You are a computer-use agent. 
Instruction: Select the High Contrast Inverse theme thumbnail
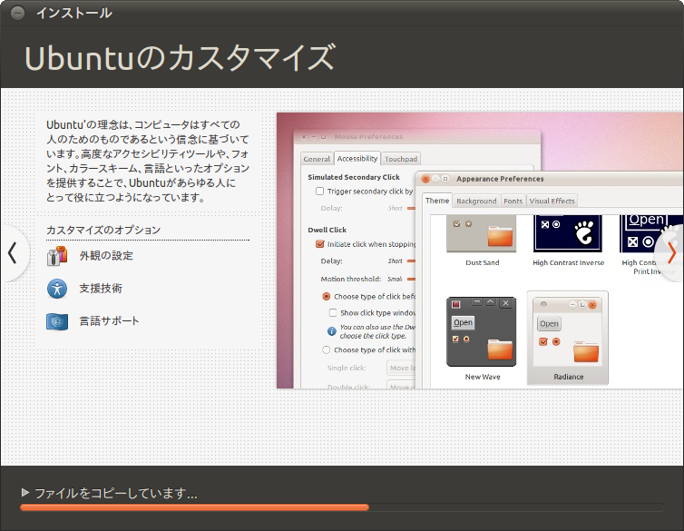pos(568,233)
